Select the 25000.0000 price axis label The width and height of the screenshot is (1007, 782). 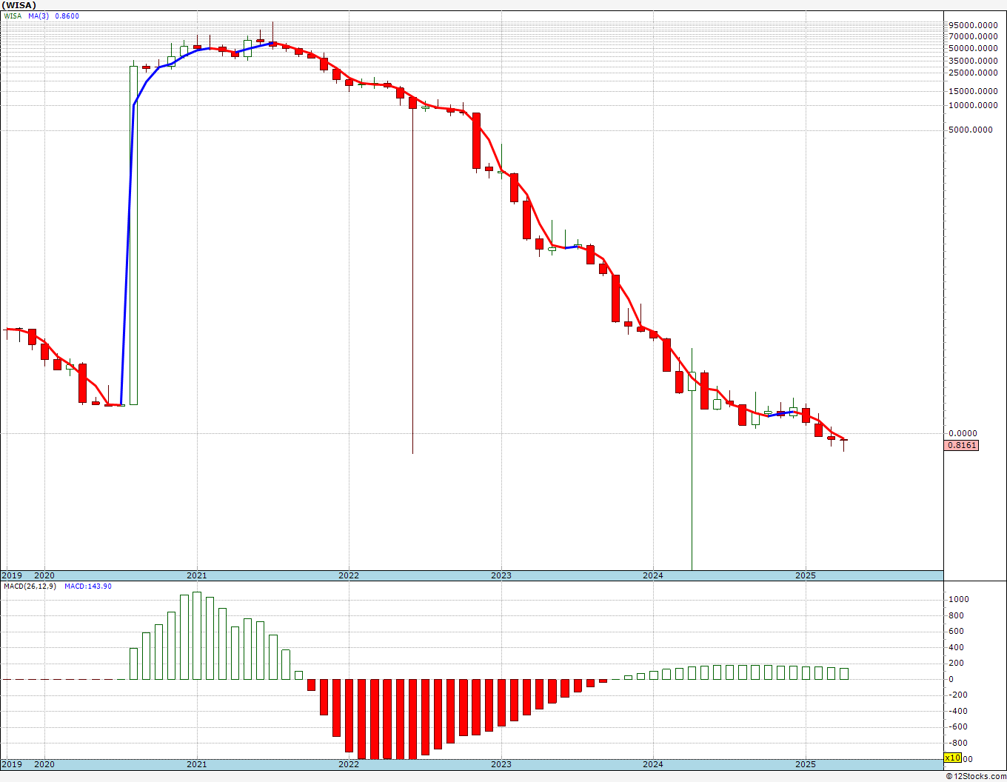(972, 73)
